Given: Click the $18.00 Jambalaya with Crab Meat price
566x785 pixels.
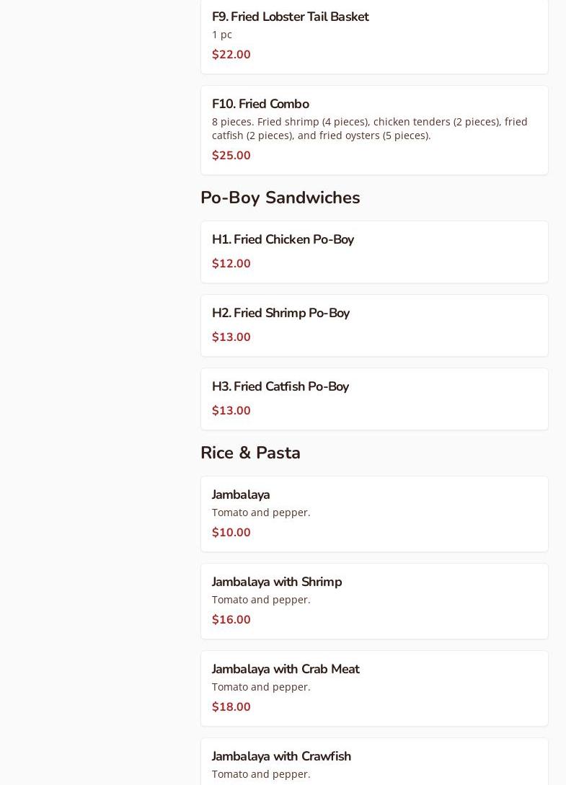Looking at the screenshot, I should (231, 707).
